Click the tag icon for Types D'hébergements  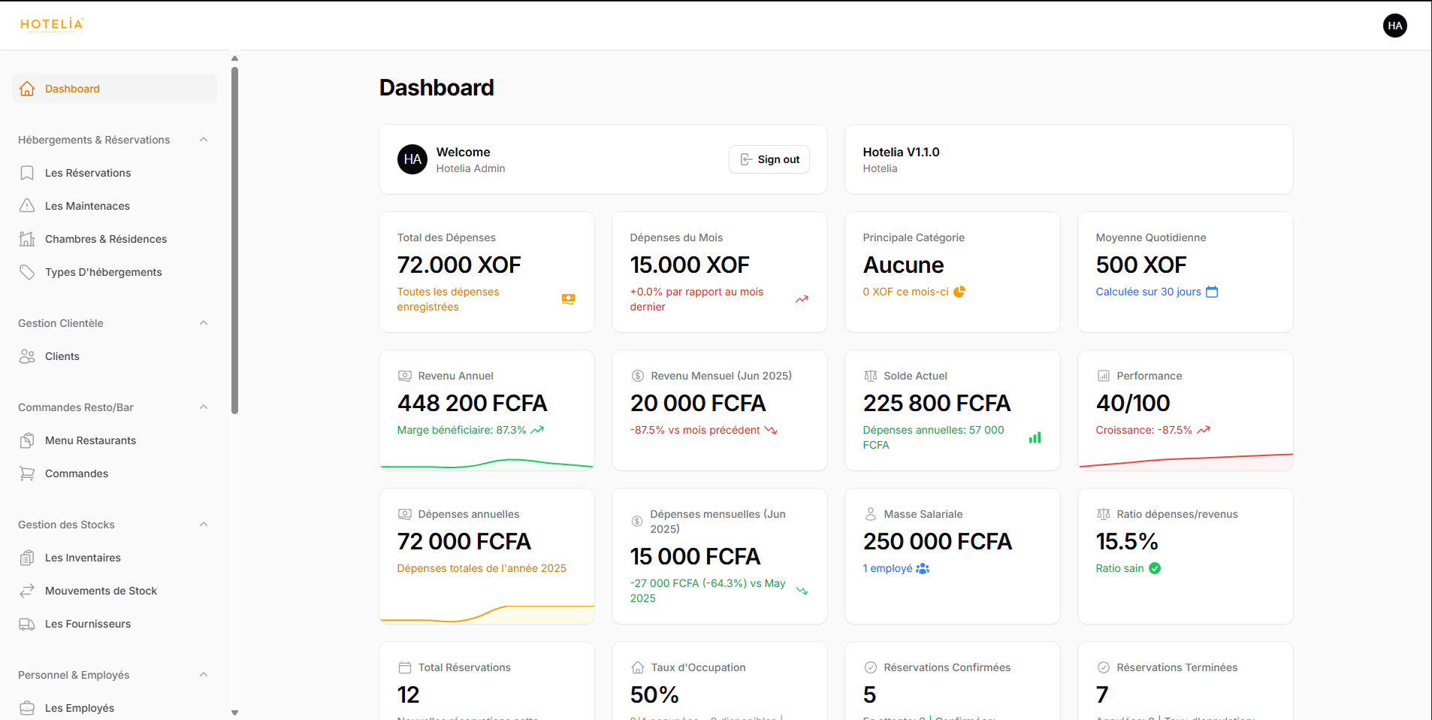27,272
